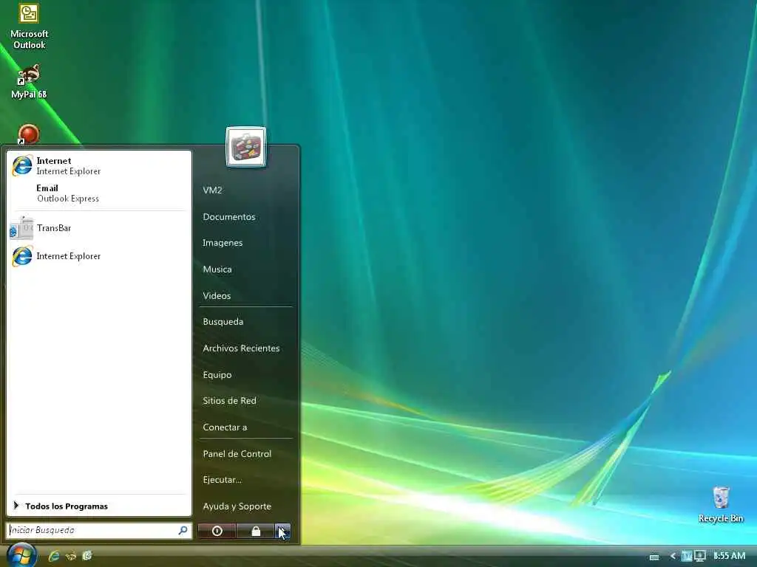This screenshot has height=567, width=757.
Task: Click the power button in Start menu
Action: click(x=217, y=531)
